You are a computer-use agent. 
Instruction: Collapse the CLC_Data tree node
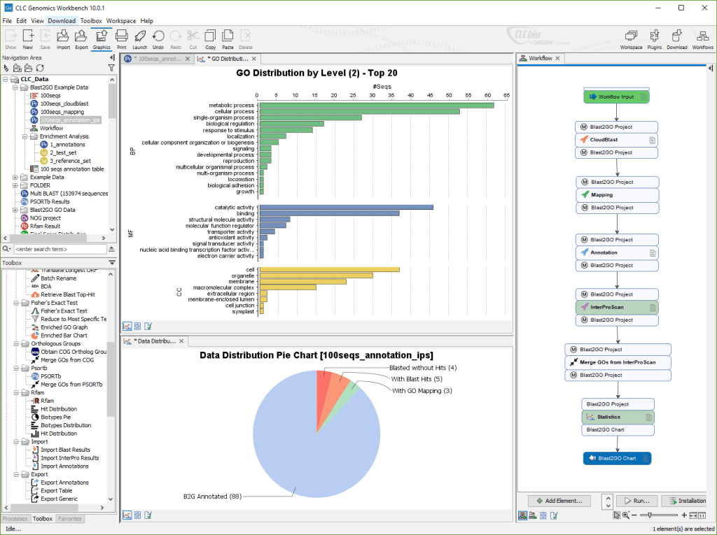pos(6,79)
